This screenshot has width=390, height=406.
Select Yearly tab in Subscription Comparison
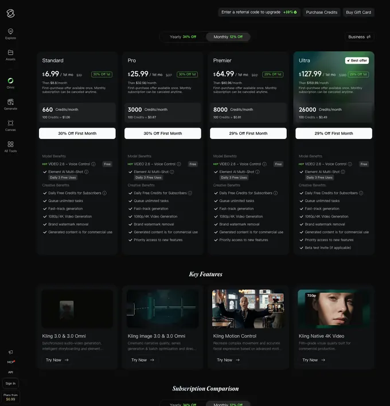tap(183, 404)
